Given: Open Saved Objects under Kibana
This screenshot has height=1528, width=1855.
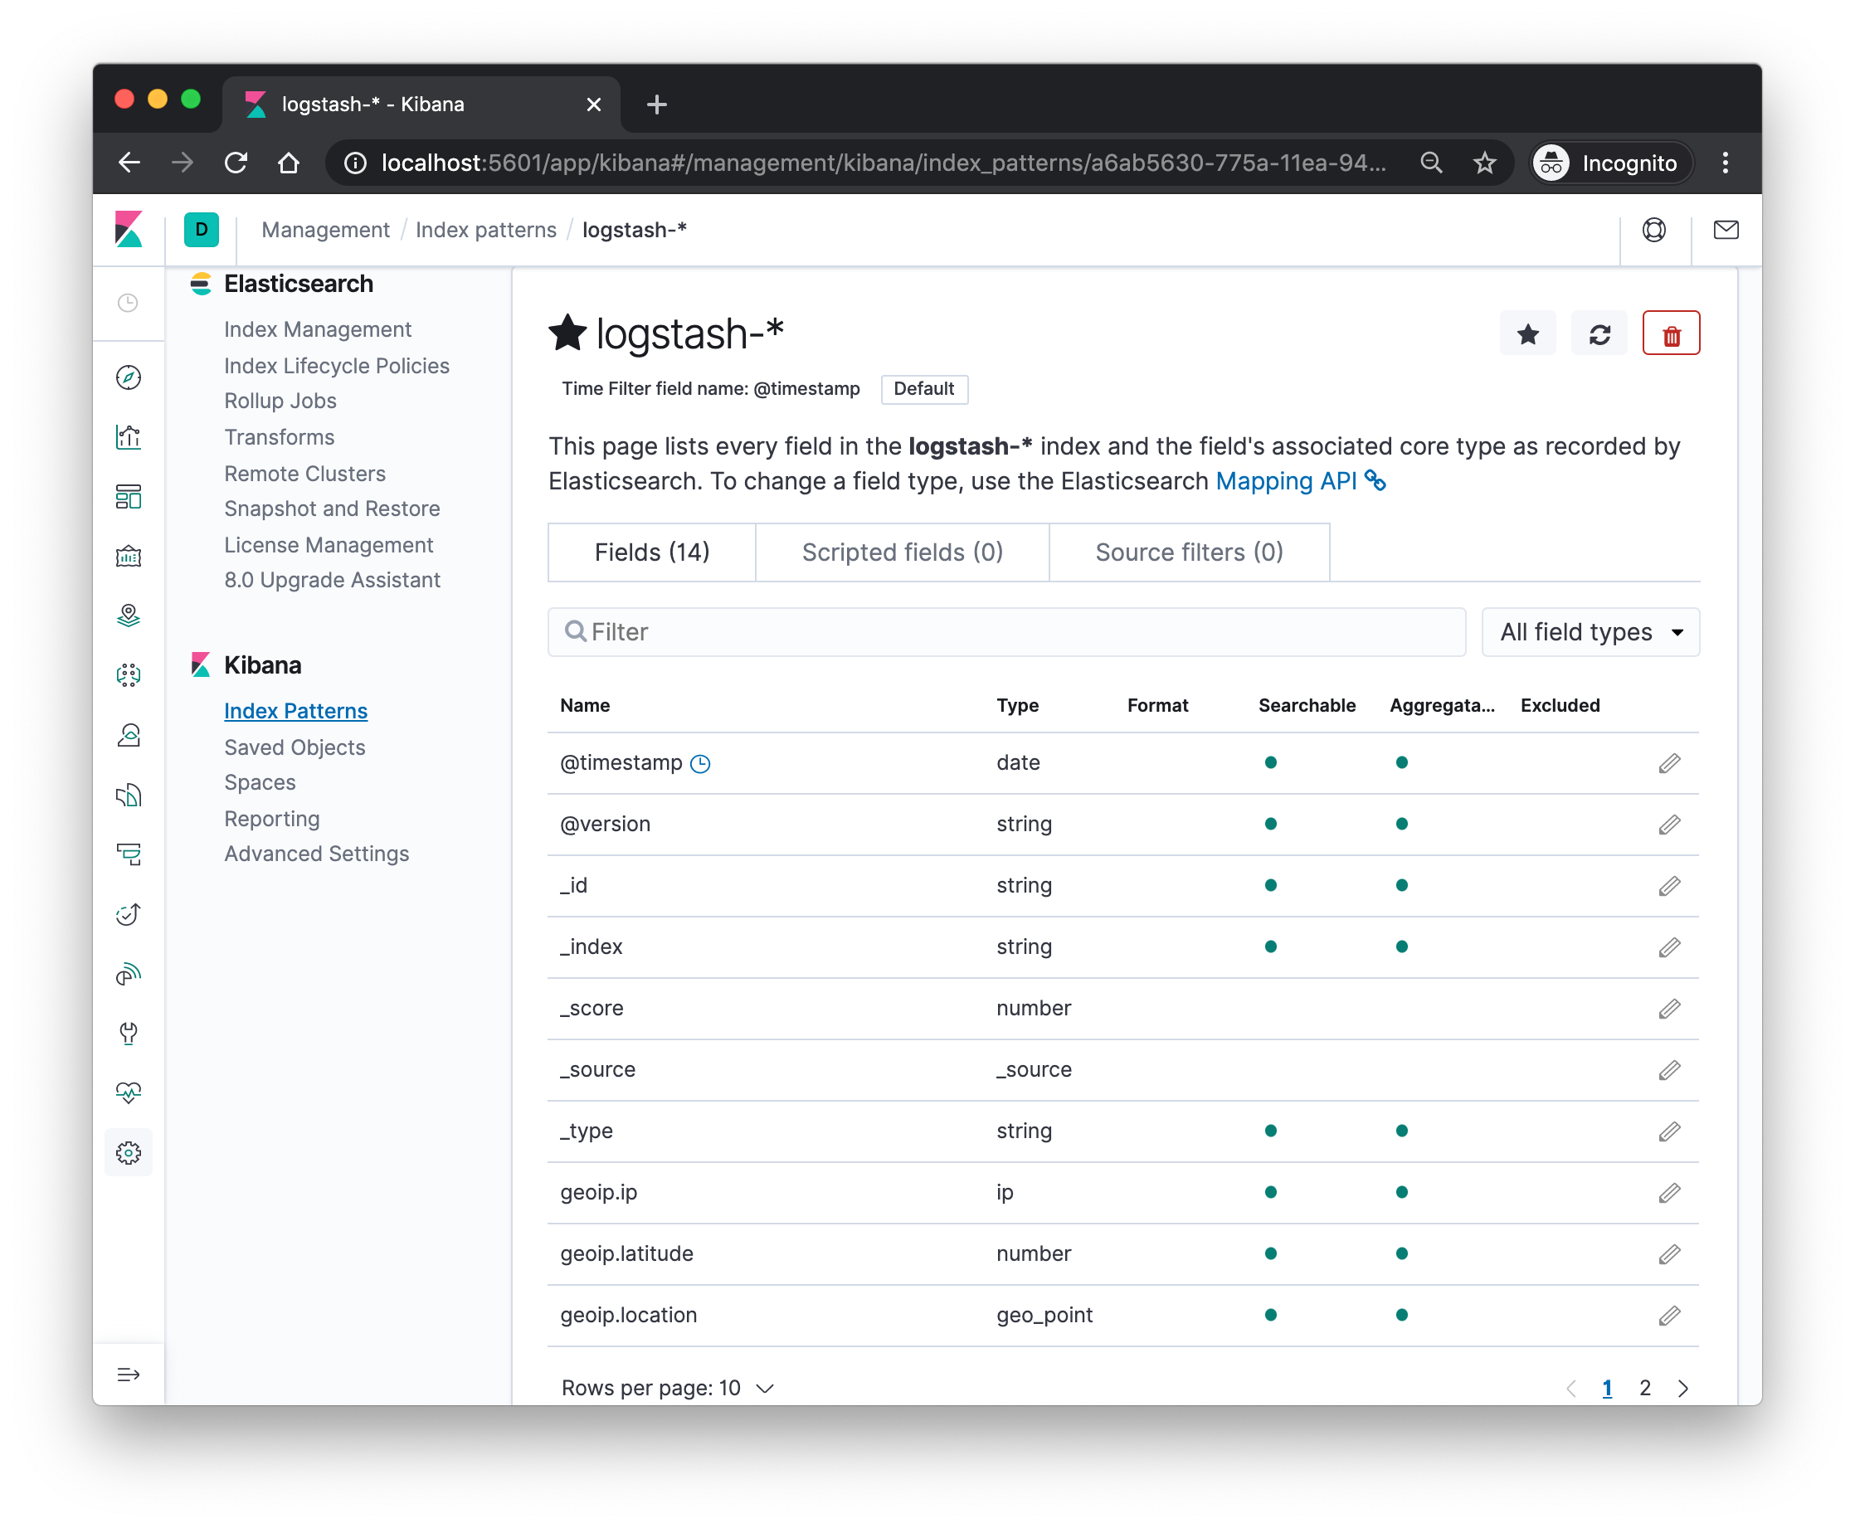Looking at the screenshot, I should (295, 747).
